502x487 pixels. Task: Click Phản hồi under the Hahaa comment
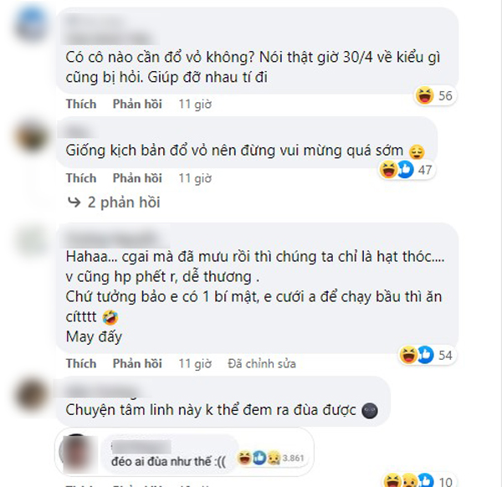pyautogui.click(x=137, y=363)
